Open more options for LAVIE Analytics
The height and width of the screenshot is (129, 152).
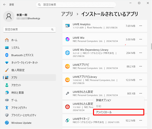(141, 26)
